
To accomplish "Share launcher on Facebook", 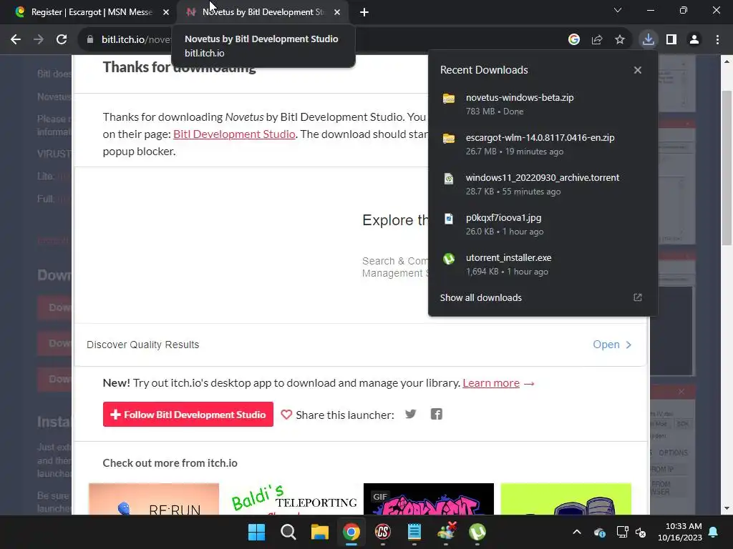I will [x=436, y=414].
